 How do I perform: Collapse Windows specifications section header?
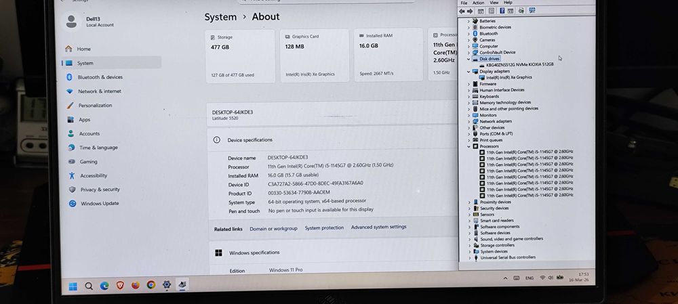tap(333, 252)
